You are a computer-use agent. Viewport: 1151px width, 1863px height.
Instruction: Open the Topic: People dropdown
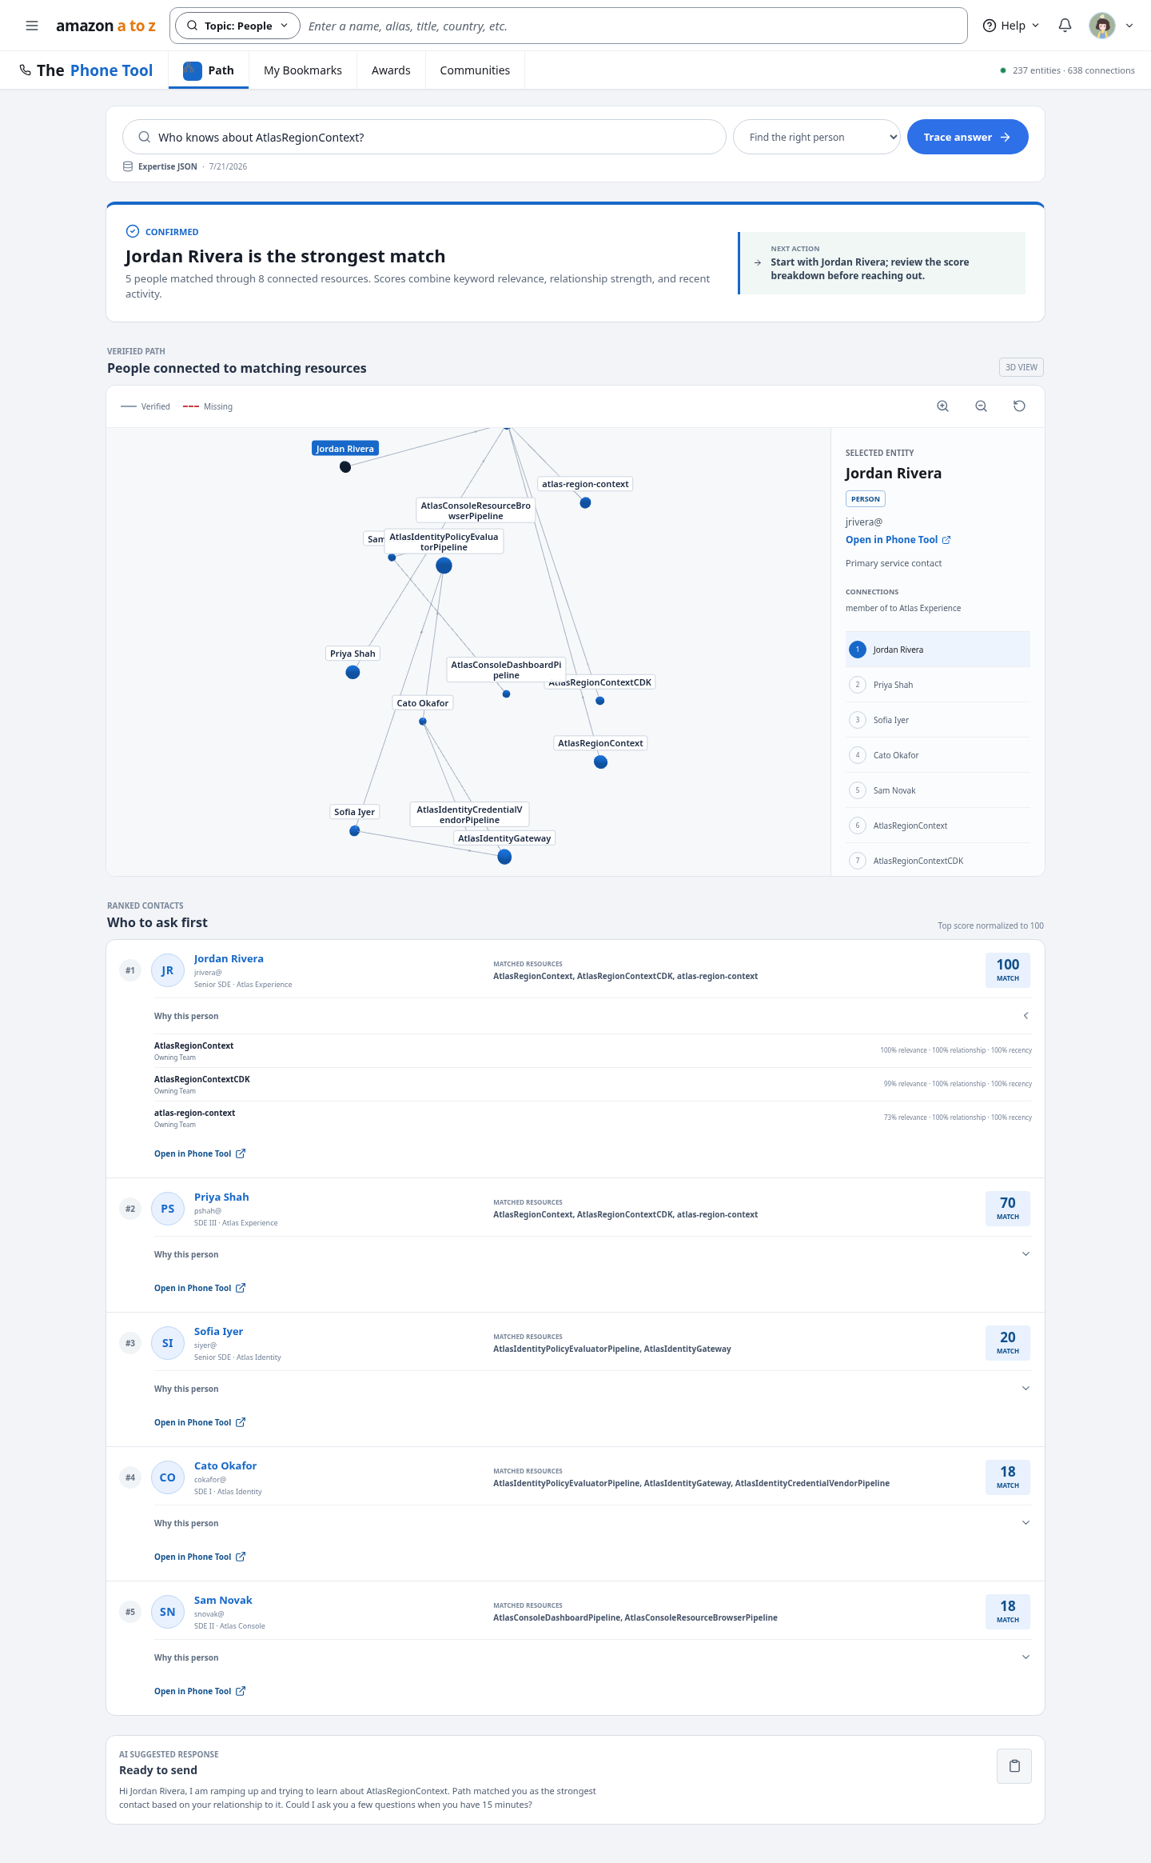tap(237, 26)
